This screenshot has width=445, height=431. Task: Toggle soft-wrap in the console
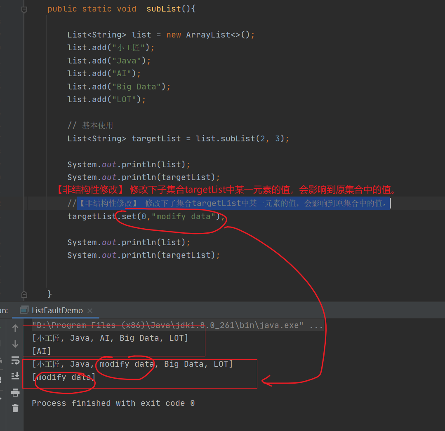tap(15, 361)
